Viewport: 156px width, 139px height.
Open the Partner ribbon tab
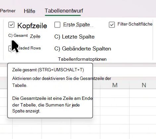8,11
